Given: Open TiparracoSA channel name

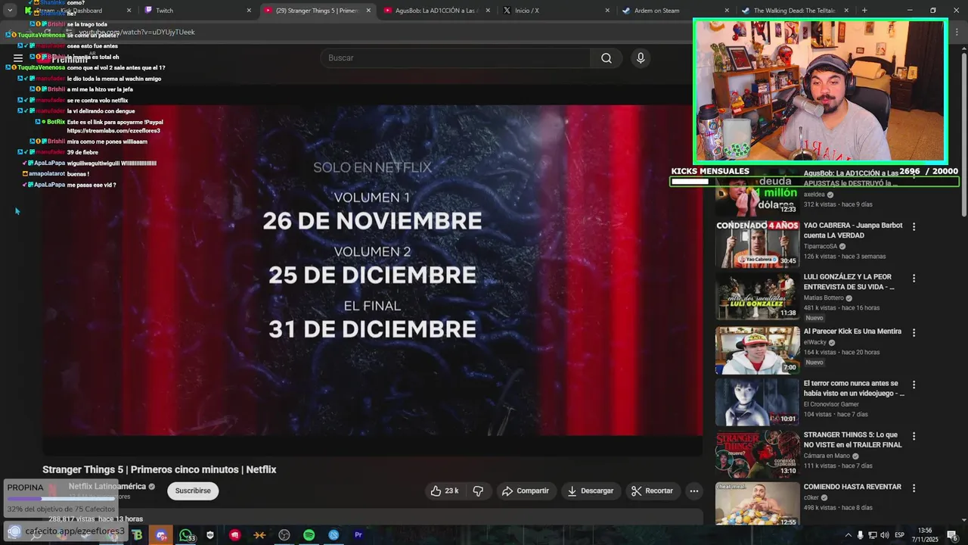Looking at the screenshot, I should [x=820, y=246].
